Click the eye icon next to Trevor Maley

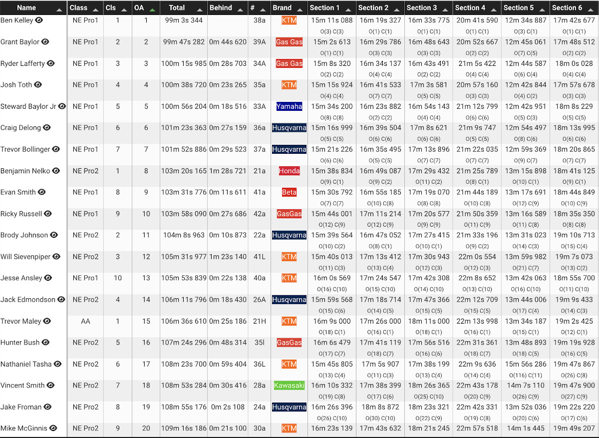coord(47,321)
